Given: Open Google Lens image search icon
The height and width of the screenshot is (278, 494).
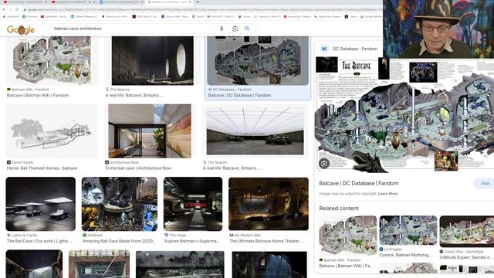Looking at the screenshot, I should click(235, 29).
